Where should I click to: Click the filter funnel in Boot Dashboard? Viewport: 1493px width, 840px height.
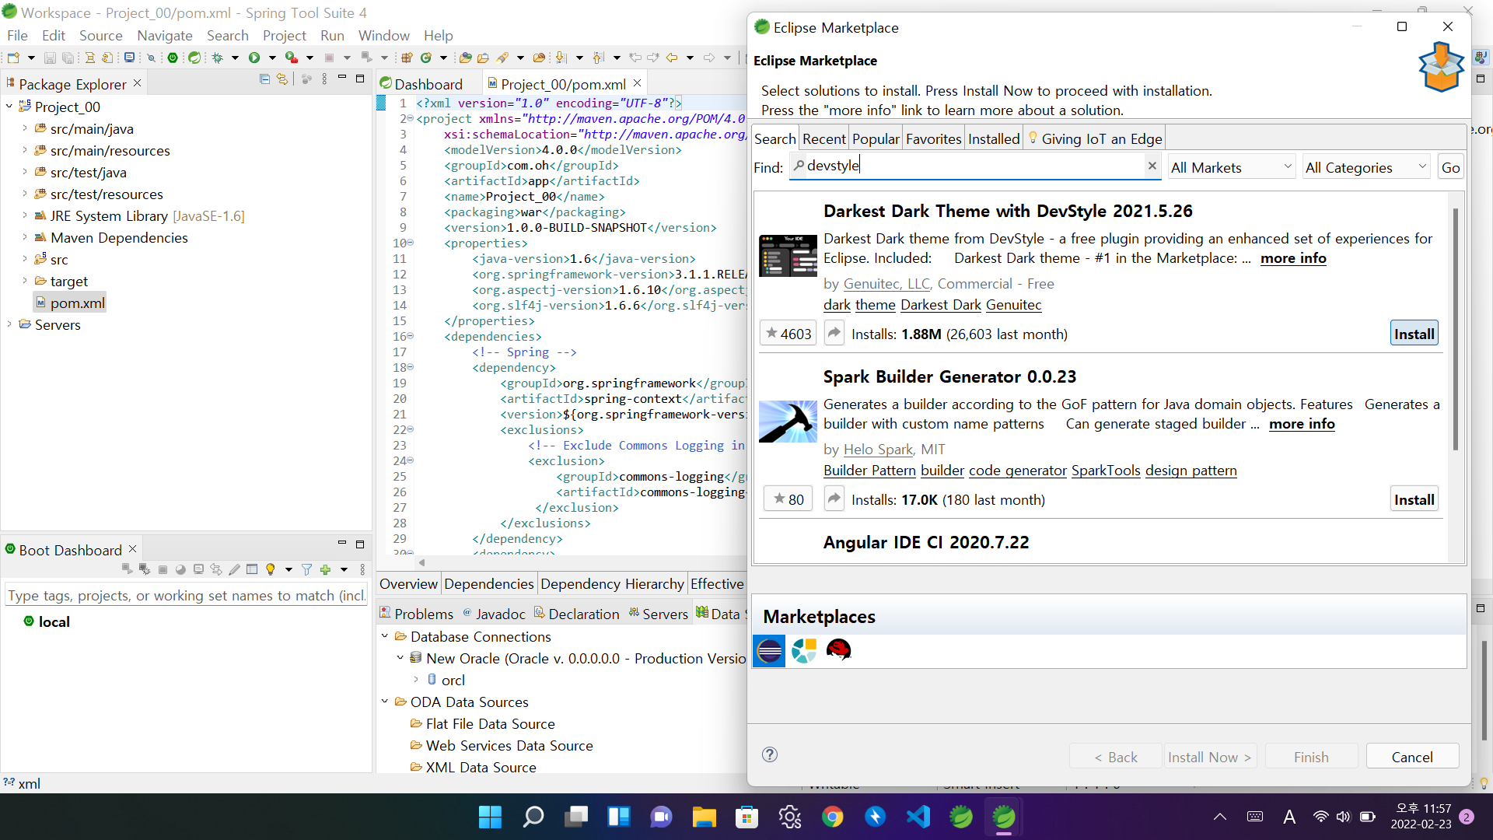[306, 570]
